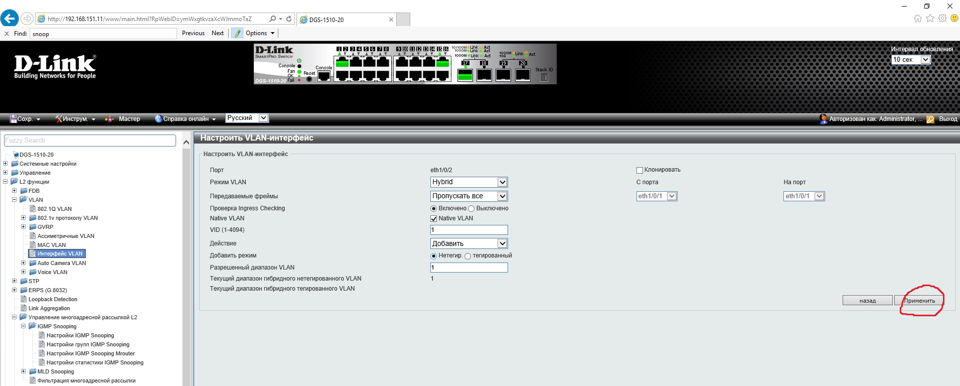Click the Применить button
Viewport: 960px width, 386px height.
point(919,301)
